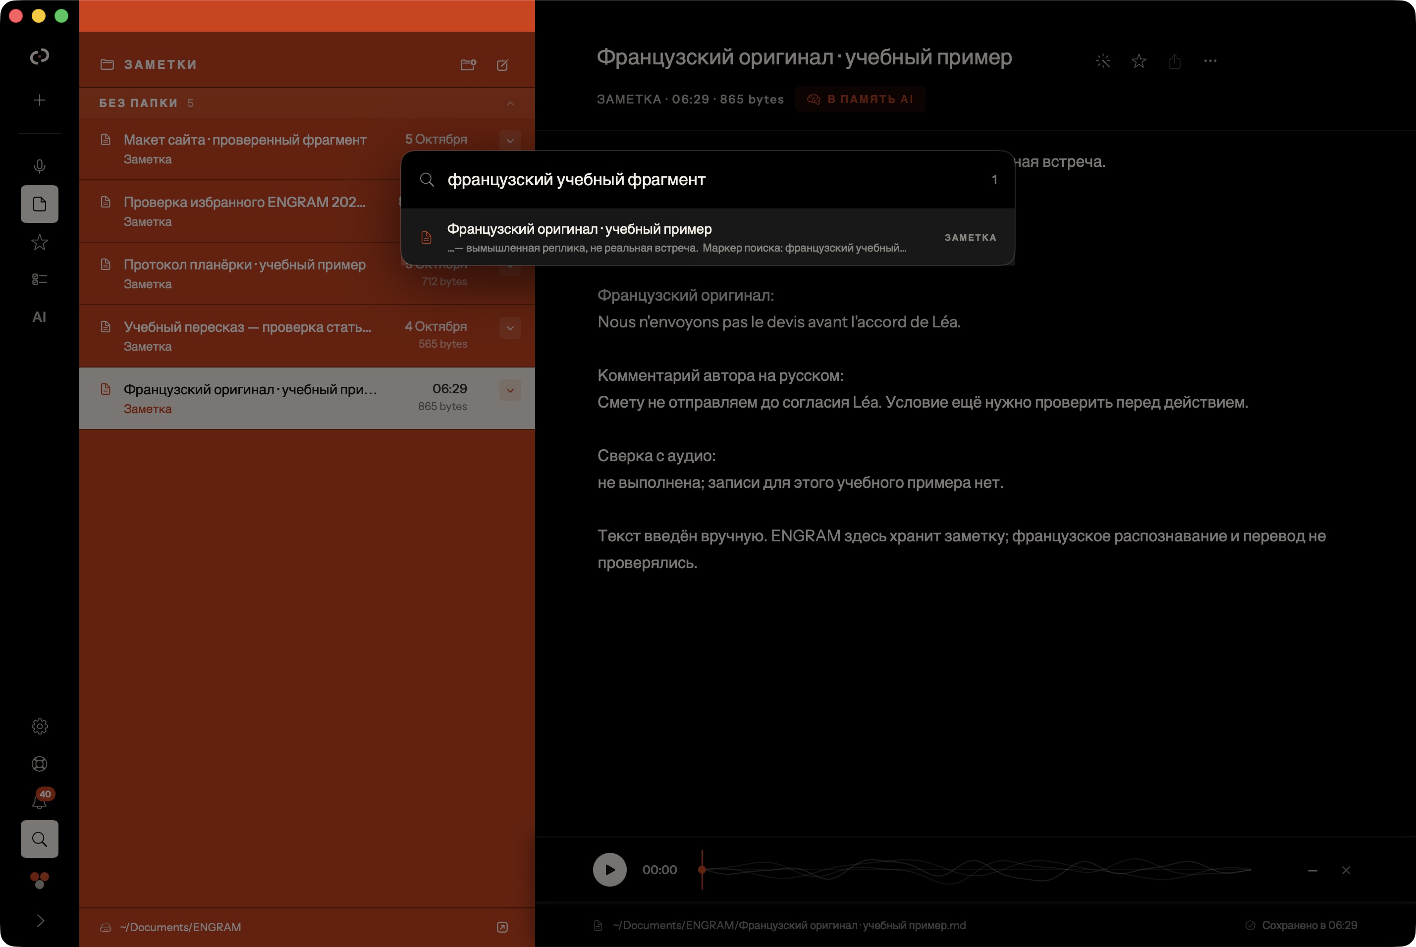Minimize the audio player bar
Image resolution: width=1416 pixels, height=947 pixels.
1313,870
